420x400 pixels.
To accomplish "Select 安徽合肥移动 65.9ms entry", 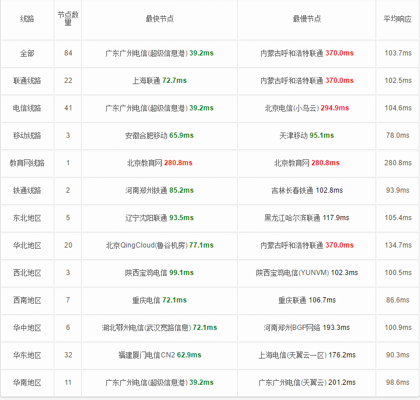I will pyautogui.click(x=159, y=135).
